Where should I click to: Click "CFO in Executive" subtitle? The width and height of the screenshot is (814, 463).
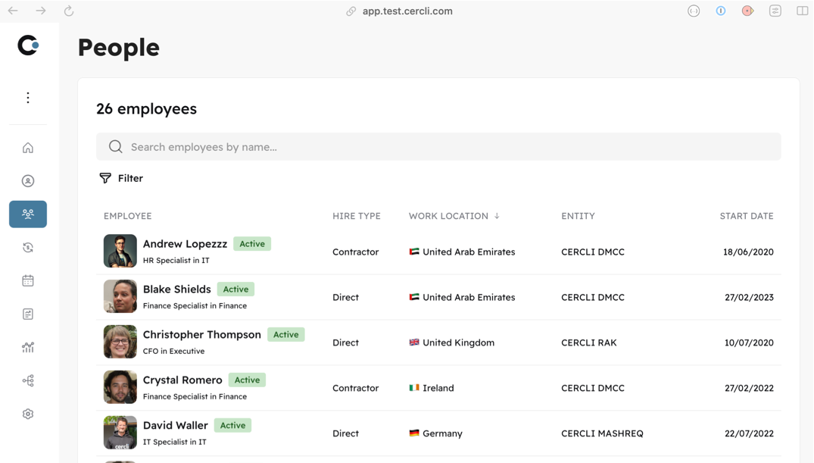pyautogui.click(x=173, y=352)
